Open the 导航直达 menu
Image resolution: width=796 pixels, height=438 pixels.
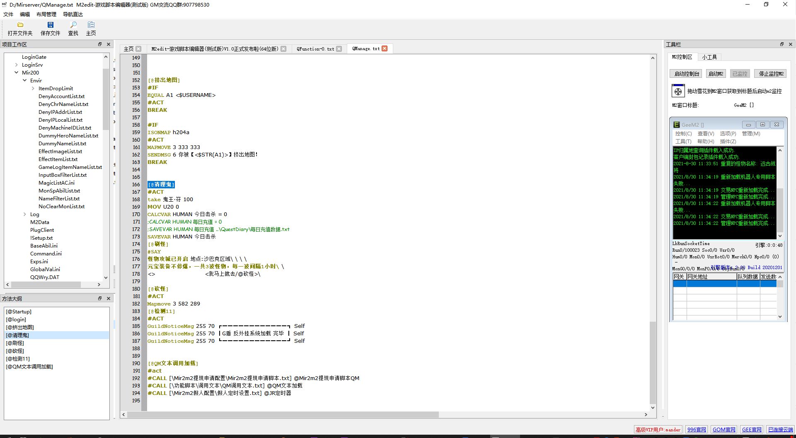pyautogui.click(x=73, y=14)
